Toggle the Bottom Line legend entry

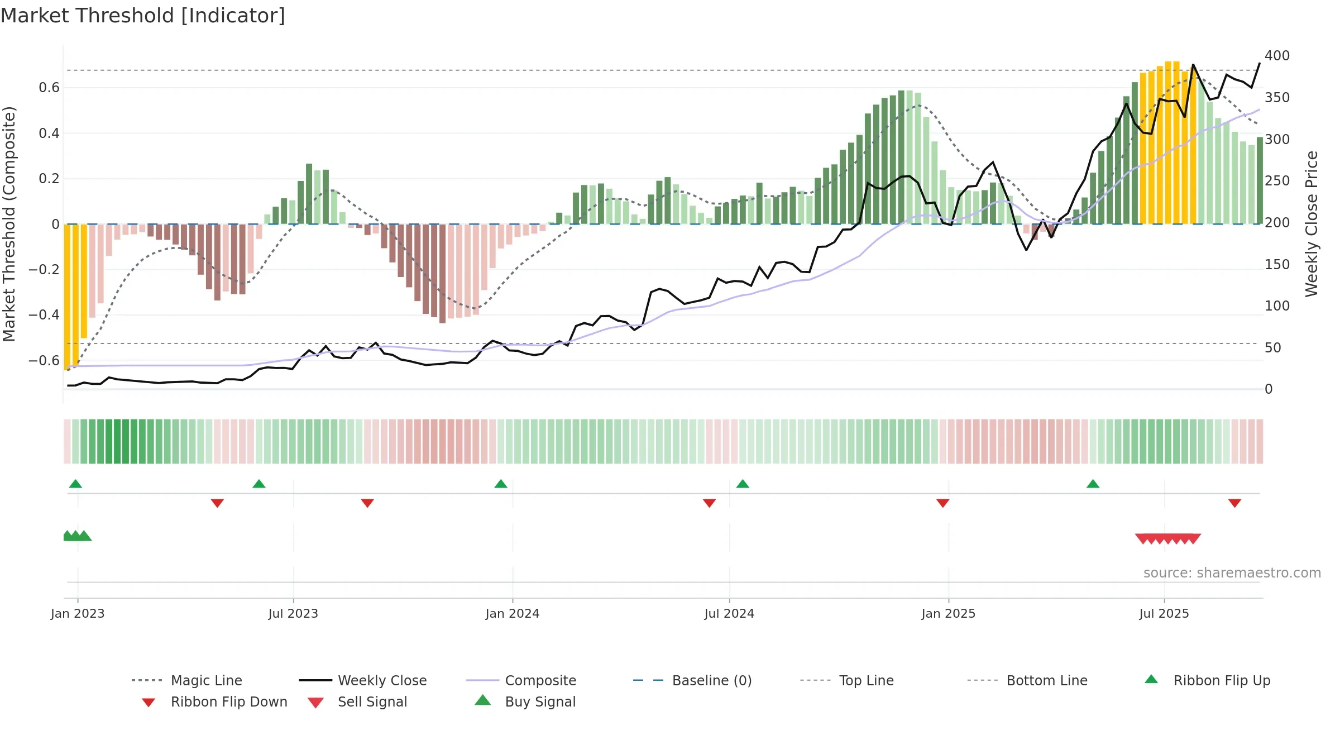1027,680
